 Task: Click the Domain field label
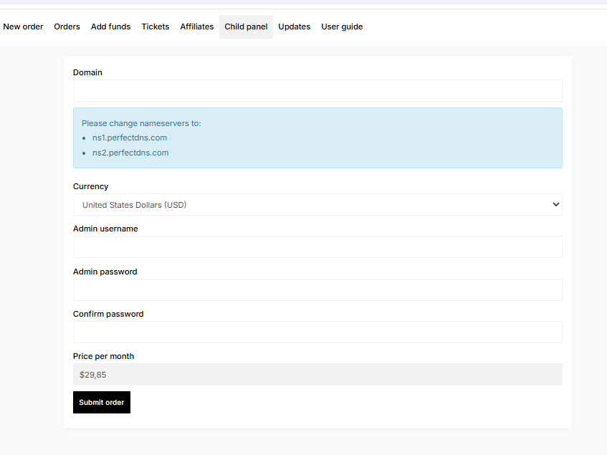(87, 72)
